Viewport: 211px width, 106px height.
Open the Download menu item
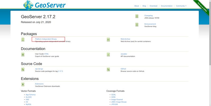(154, 6)
